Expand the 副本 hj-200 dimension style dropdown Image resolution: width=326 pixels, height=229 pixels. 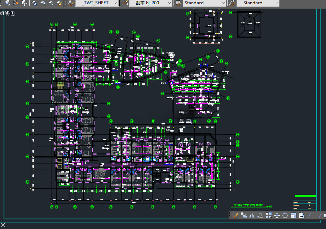click(x=169, y=3)
